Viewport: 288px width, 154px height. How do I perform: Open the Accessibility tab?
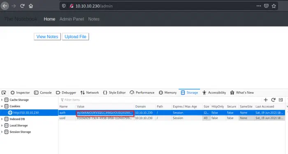click(214, 93)
